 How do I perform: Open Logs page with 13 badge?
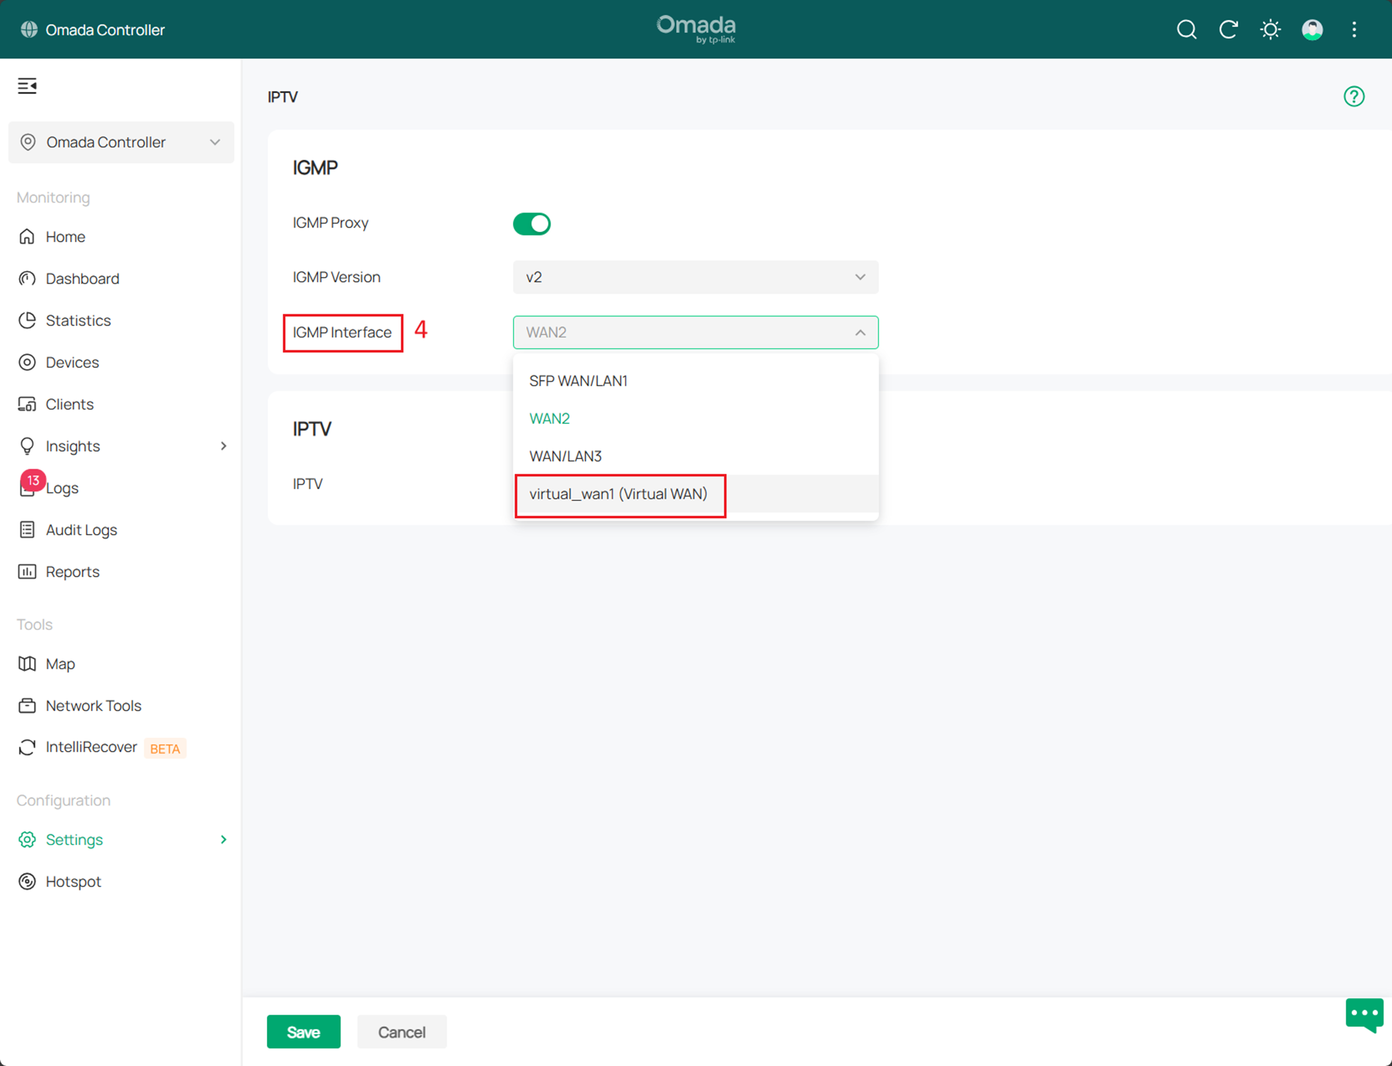pyautogui.click(x=62, y=488)
